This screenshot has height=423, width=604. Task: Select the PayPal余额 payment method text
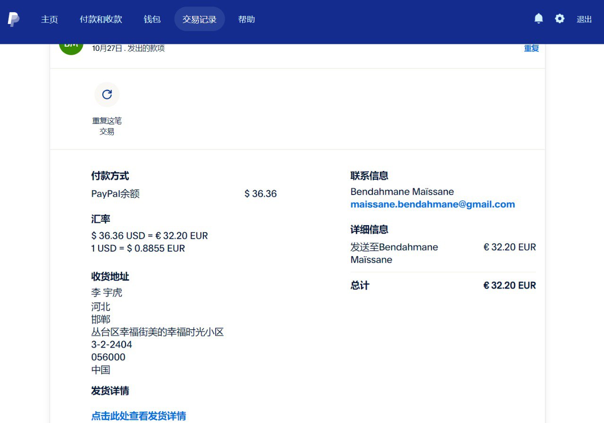pos(116,194)
